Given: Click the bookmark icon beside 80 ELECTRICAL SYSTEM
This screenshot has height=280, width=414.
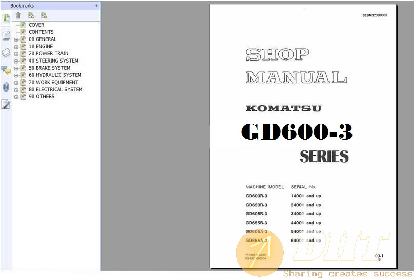Looking at the screenshot, I should tap(23, 89).
